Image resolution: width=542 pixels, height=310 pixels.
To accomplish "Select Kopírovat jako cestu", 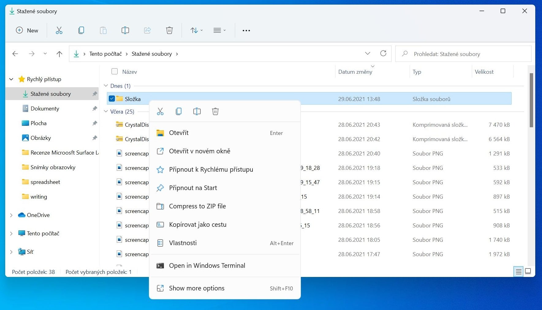I will (225, 225).
